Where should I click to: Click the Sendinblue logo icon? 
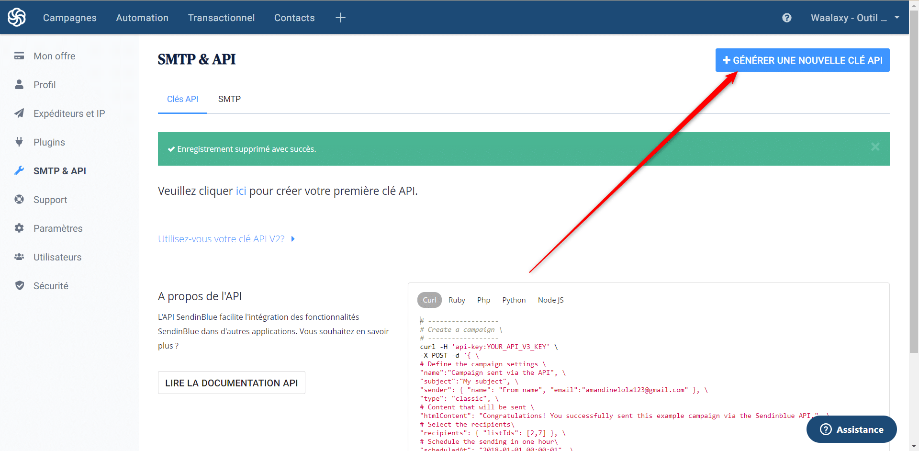(17, 17)
